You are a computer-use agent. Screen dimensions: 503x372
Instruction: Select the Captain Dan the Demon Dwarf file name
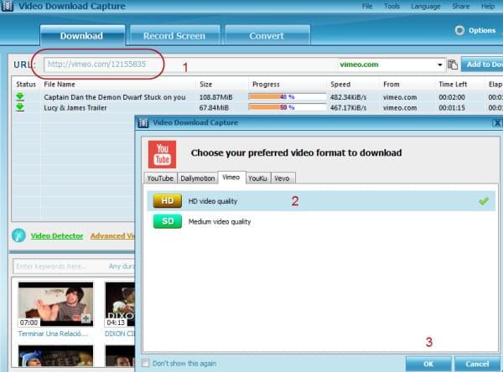[x=115, y=97]
